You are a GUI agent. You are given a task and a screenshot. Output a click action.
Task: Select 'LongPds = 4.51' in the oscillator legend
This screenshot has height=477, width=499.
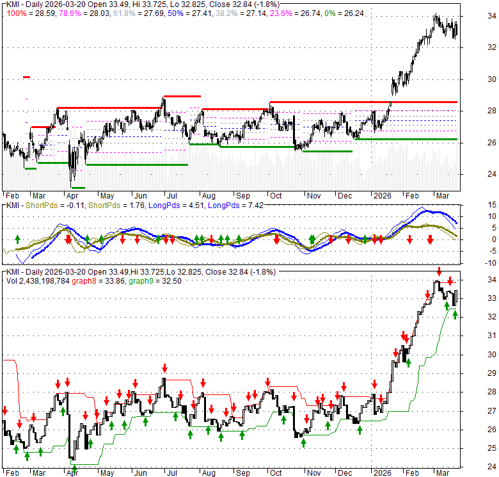(x=176, y=206)
